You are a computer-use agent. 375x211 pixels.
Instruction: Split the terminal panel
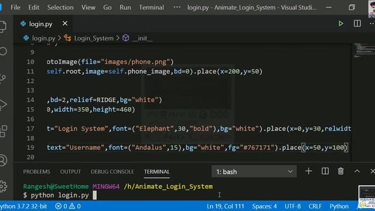click(325, 171)
